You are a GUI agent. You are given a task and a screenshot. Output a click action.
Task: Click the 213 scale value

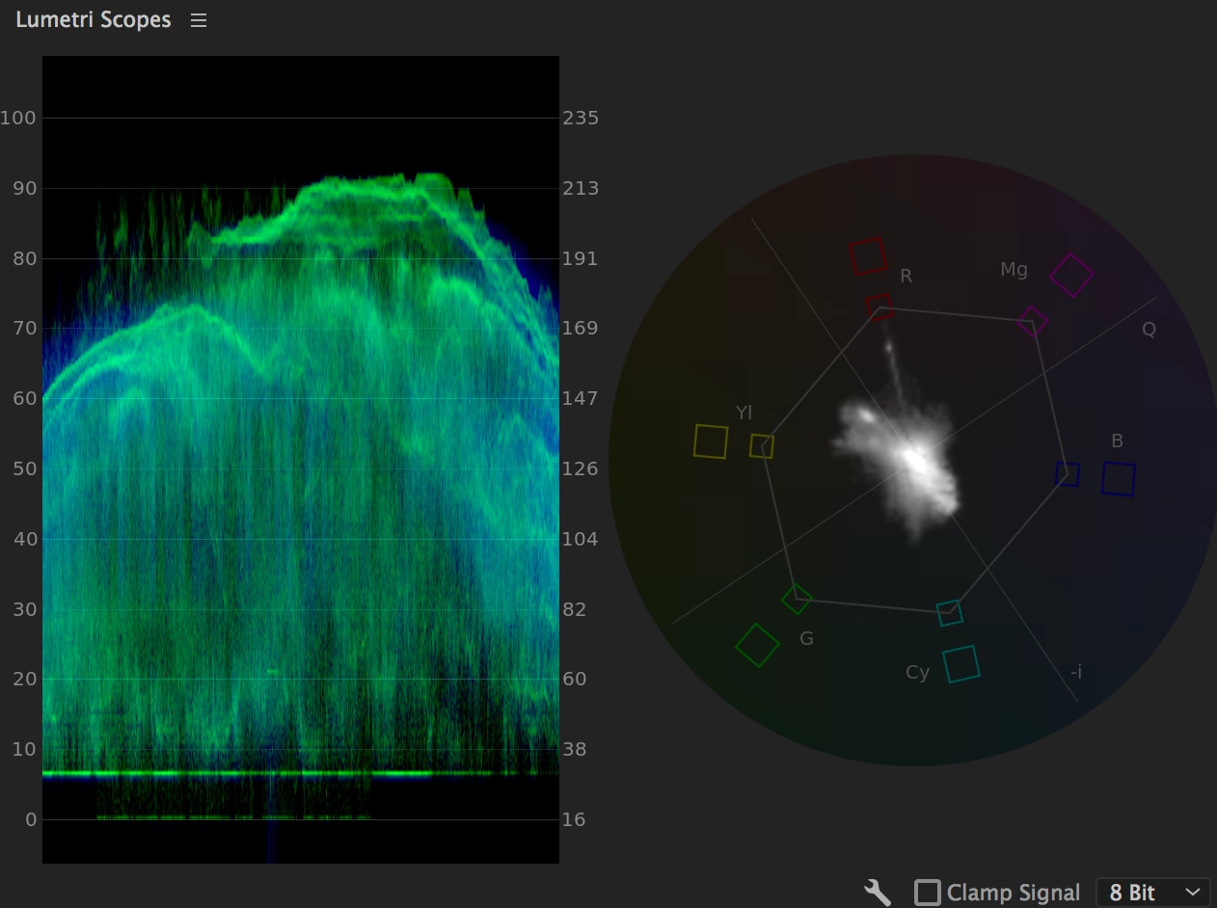tap(581, 188)
